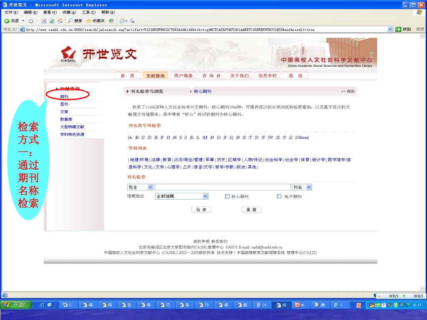This screenshot has width=427, height=320.
Task: Open the 收藏夹 favorites star
Action: (x=95, y=21)
